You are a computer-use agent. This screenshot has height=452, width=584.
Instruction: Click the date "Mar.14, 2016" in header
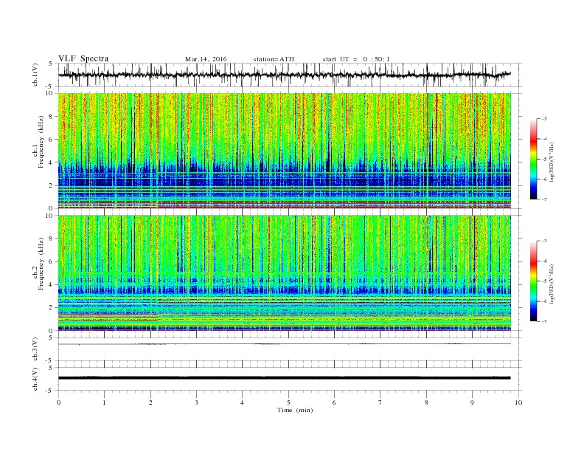coord(206,59)
